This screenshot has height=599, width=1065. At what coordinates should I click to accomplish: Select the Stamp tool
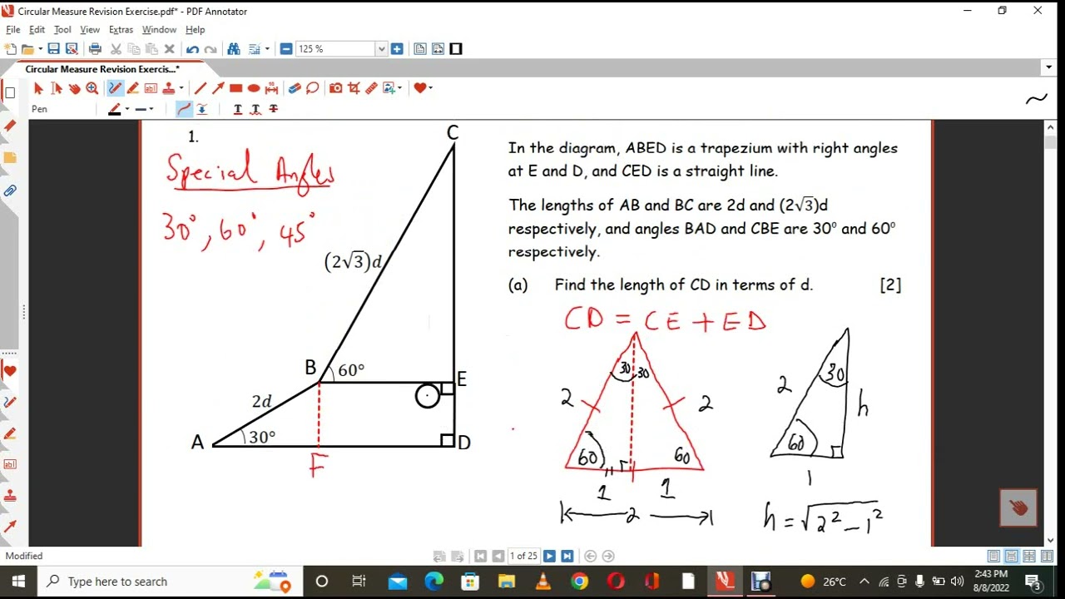point(169,88)
